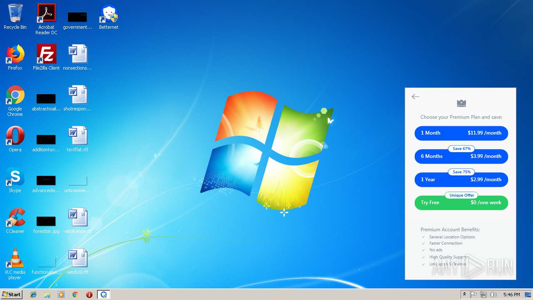Open Google Chrome desktop shortcut
Screen dimensions: 533x300
click(x=15, y=101)
